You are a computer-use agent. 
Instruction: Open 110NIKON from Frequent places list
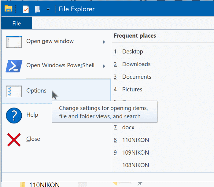(x=135, y=140)
